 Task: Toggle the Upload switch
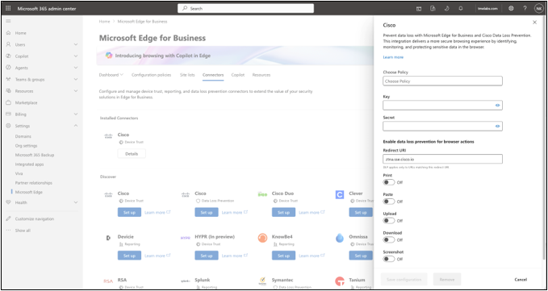[389, 221]
